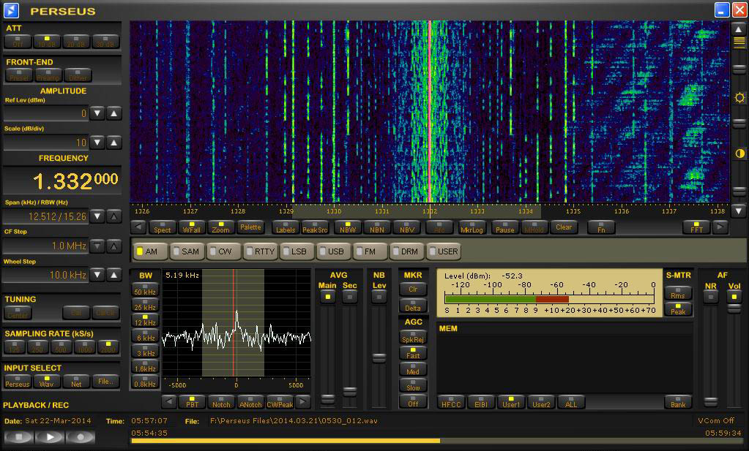Decrease Span/RBW with its down arrow
This screenshot has height=451, width=749.
[97, 216]
